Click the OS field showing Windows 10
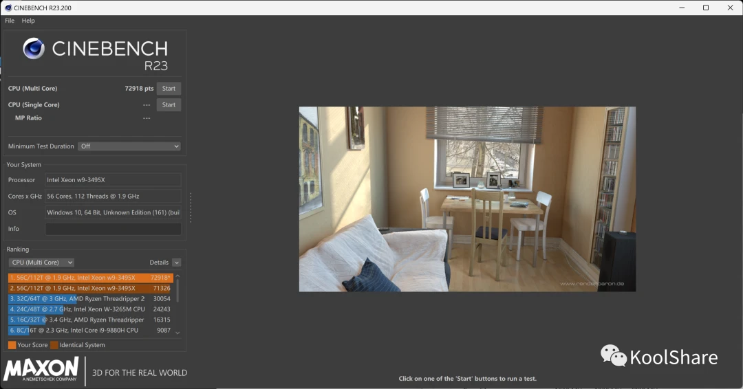Image resolution: width=743 pixels, height=389 pixels. (113, 212)
